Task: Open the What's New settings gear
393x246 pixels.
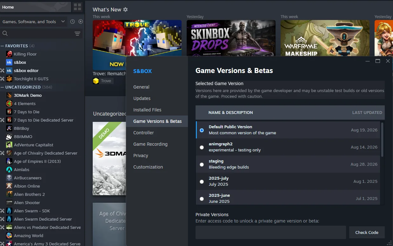Action: coord(125,10)
